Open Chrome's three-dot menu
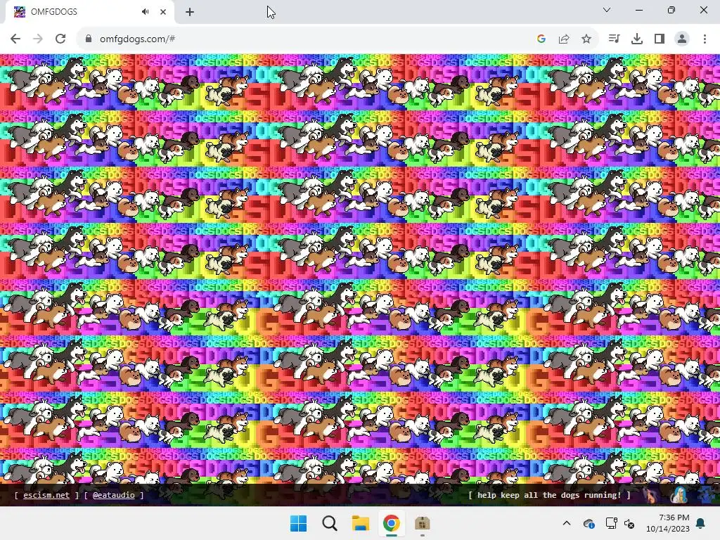The height and width of the screenshot is (540, 720). coord(705,39)
